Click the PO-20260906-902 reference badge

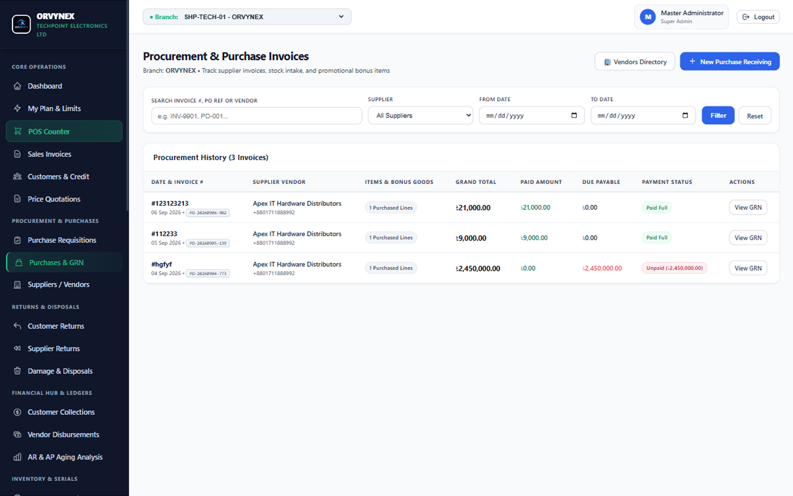(208, 213)
